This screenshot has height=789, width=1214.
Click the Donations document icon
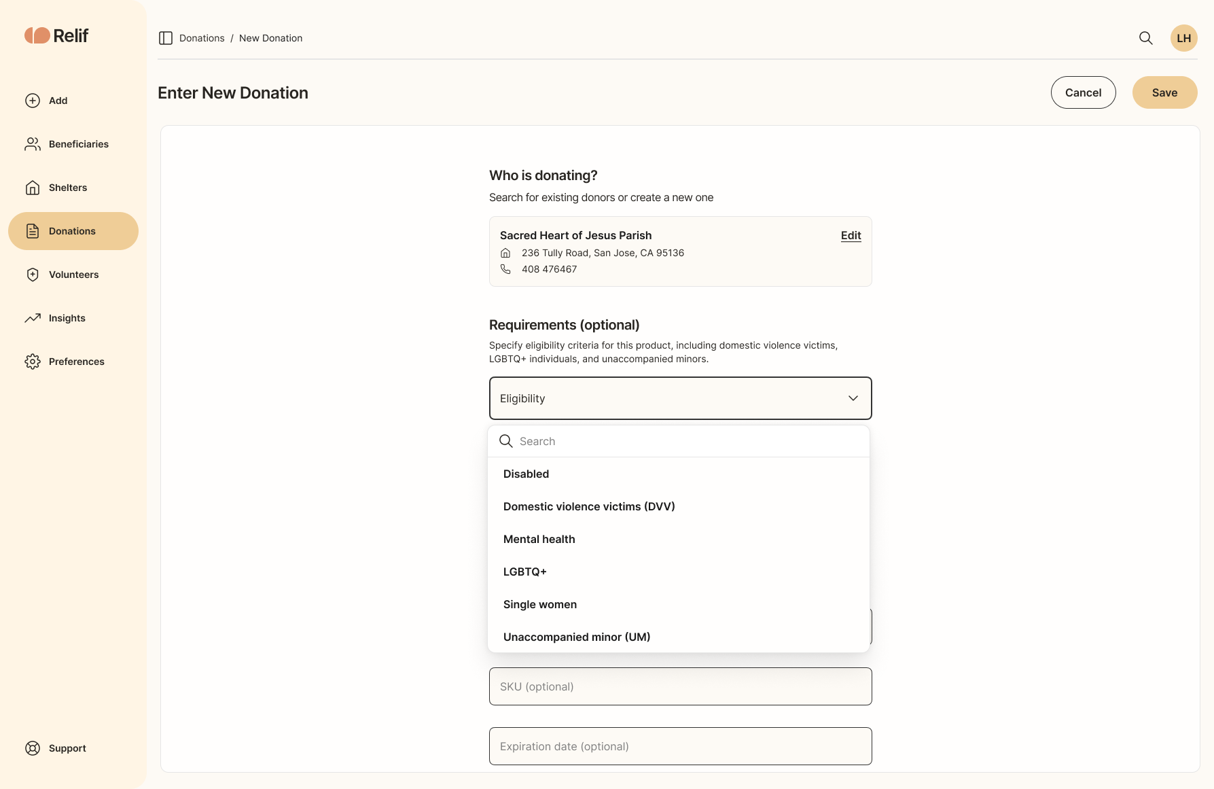pyautogui.click(x=33, y=231)
